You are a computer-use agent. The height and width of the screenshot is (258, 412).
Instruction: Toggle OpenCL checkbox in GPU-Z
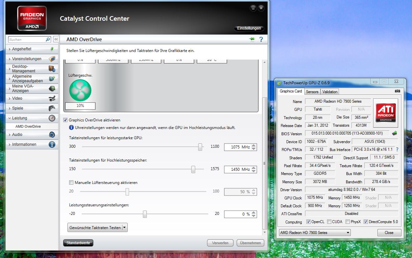[x=308, y=222]
